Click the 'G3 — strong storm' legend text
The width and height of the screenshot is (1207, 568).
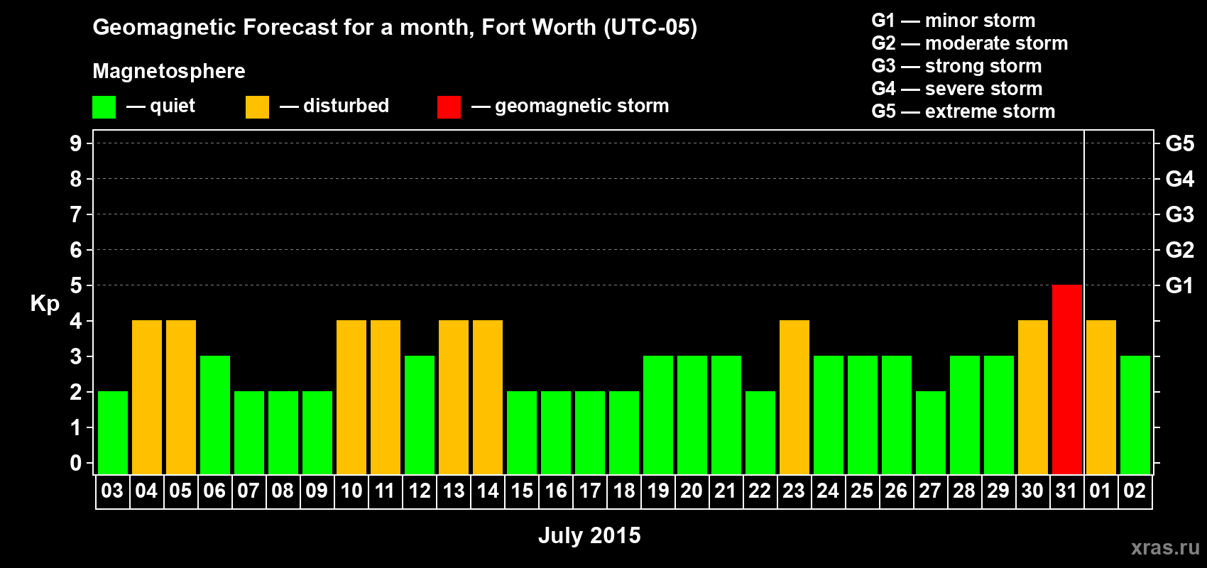point(956,66)
